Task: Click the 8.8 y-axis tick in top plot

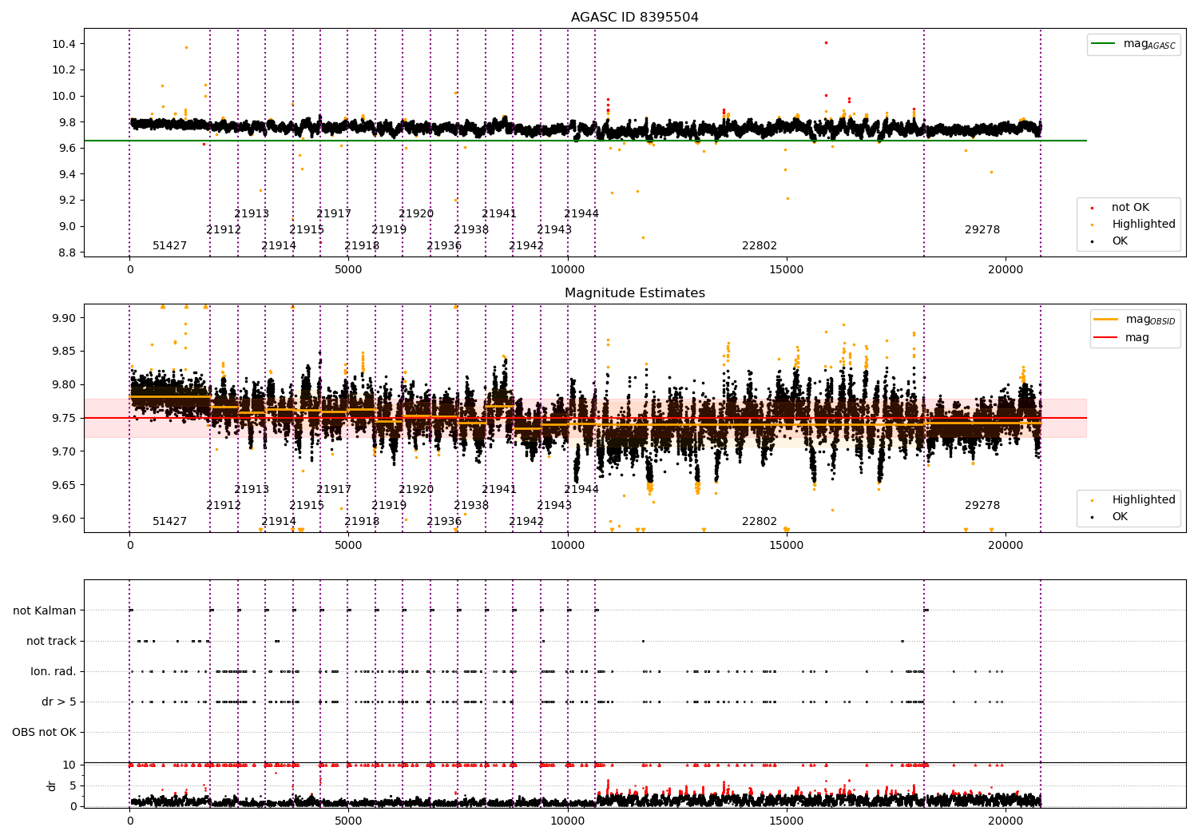Action: click(67, 252)
